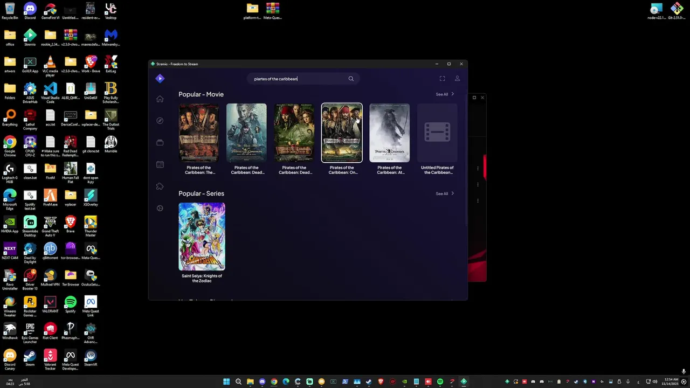Select the Visual Studio Code desktop icon

tap(50, 93)
